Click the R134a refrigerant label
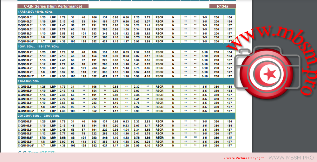 (222, 6)
